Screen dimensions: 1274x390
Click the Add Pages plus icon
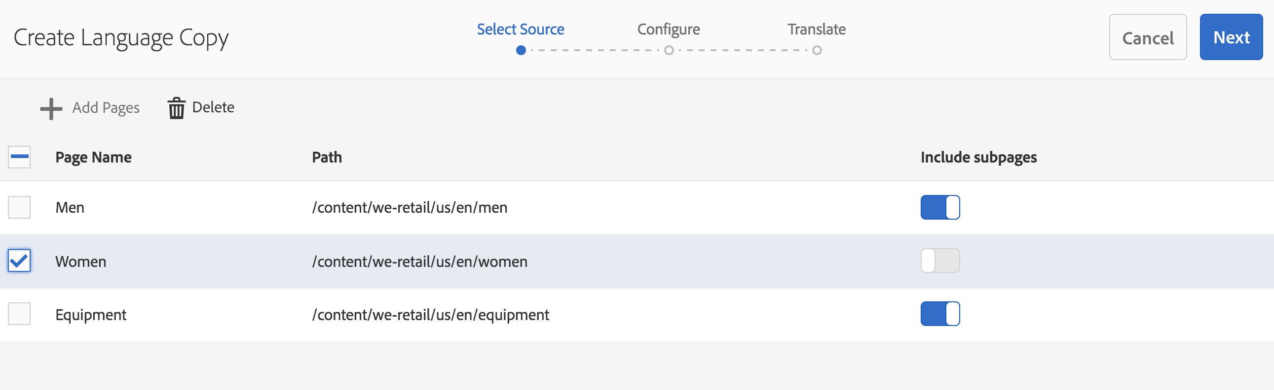(51, 108)
